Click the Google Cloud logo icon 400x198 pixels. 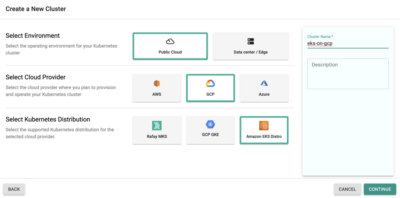tap(211, 84)
